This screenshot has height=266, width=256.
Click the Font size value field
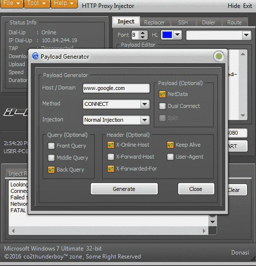(135, 35)
